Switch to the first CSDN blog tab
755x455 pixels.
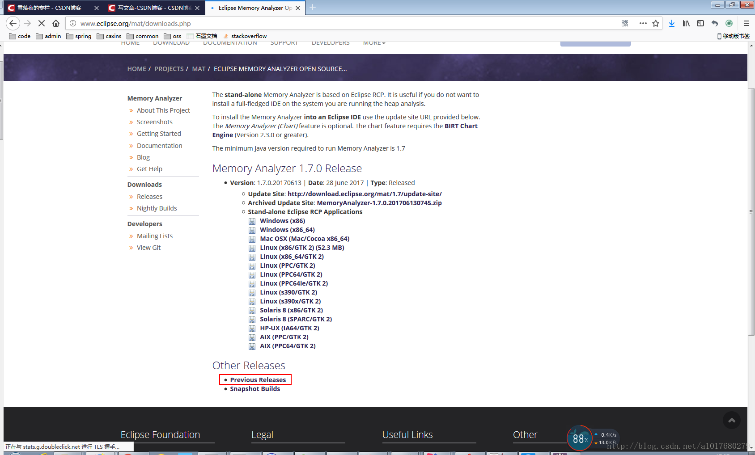(49, 8)
